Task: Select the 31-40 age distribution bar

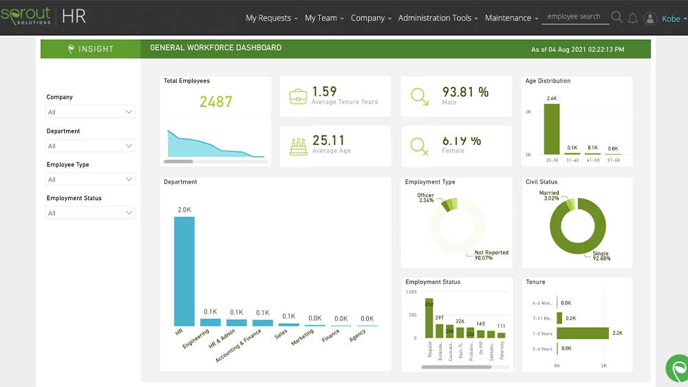Action: click(x=572, y=153)
